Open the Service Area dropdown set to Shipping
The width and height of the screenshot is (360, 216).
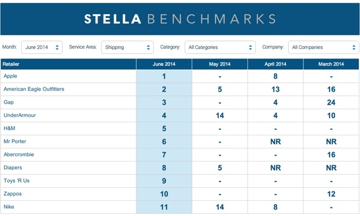(128, 47)
